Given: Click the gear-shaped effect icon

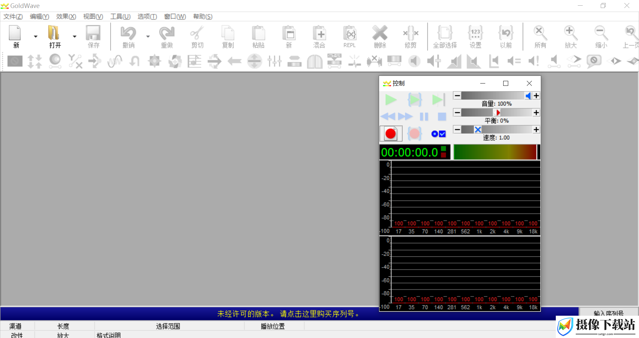Looking at the screenshot, I should (x=155, y=61).
